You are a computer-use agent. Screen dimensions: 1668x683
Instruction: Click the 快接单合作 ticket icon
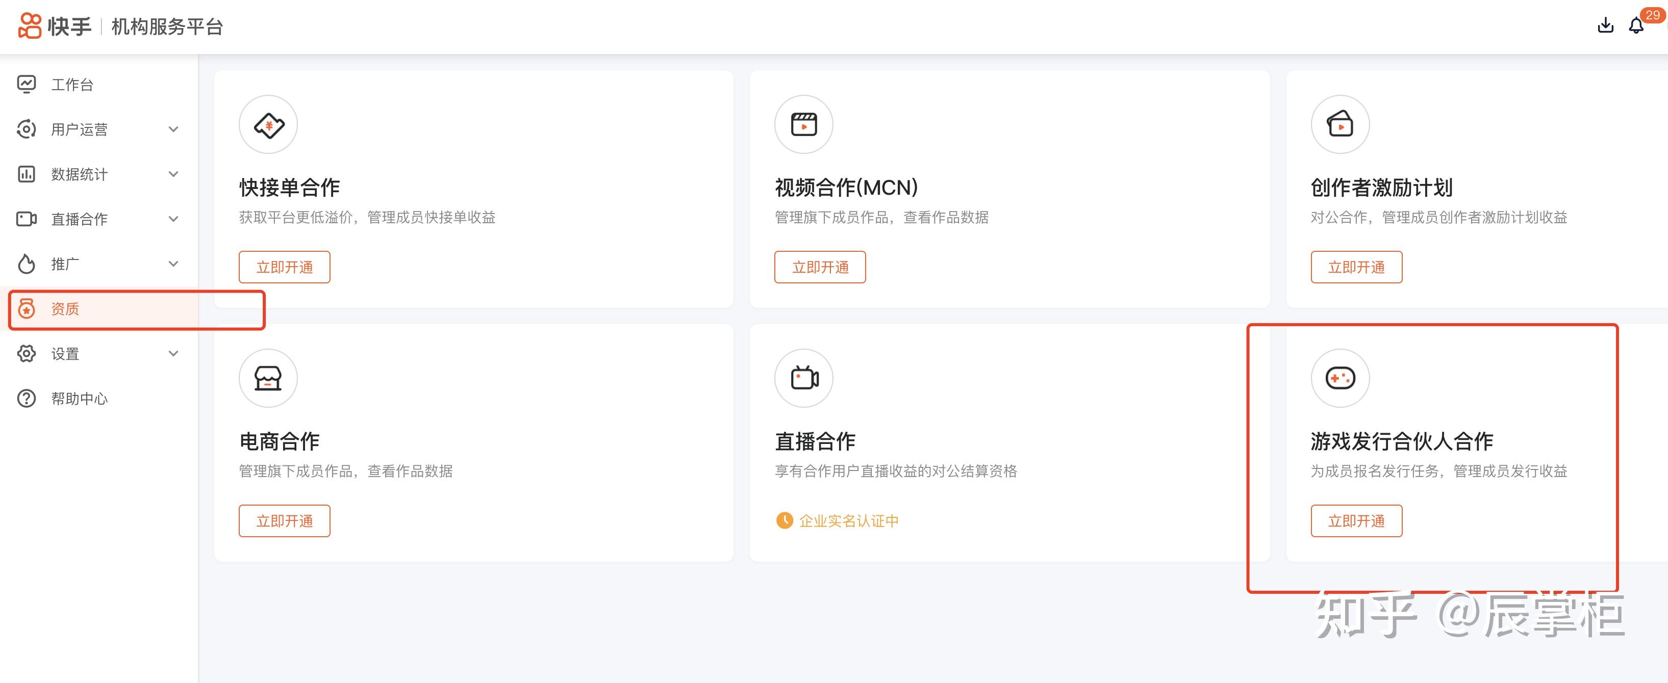coord(268,125)
